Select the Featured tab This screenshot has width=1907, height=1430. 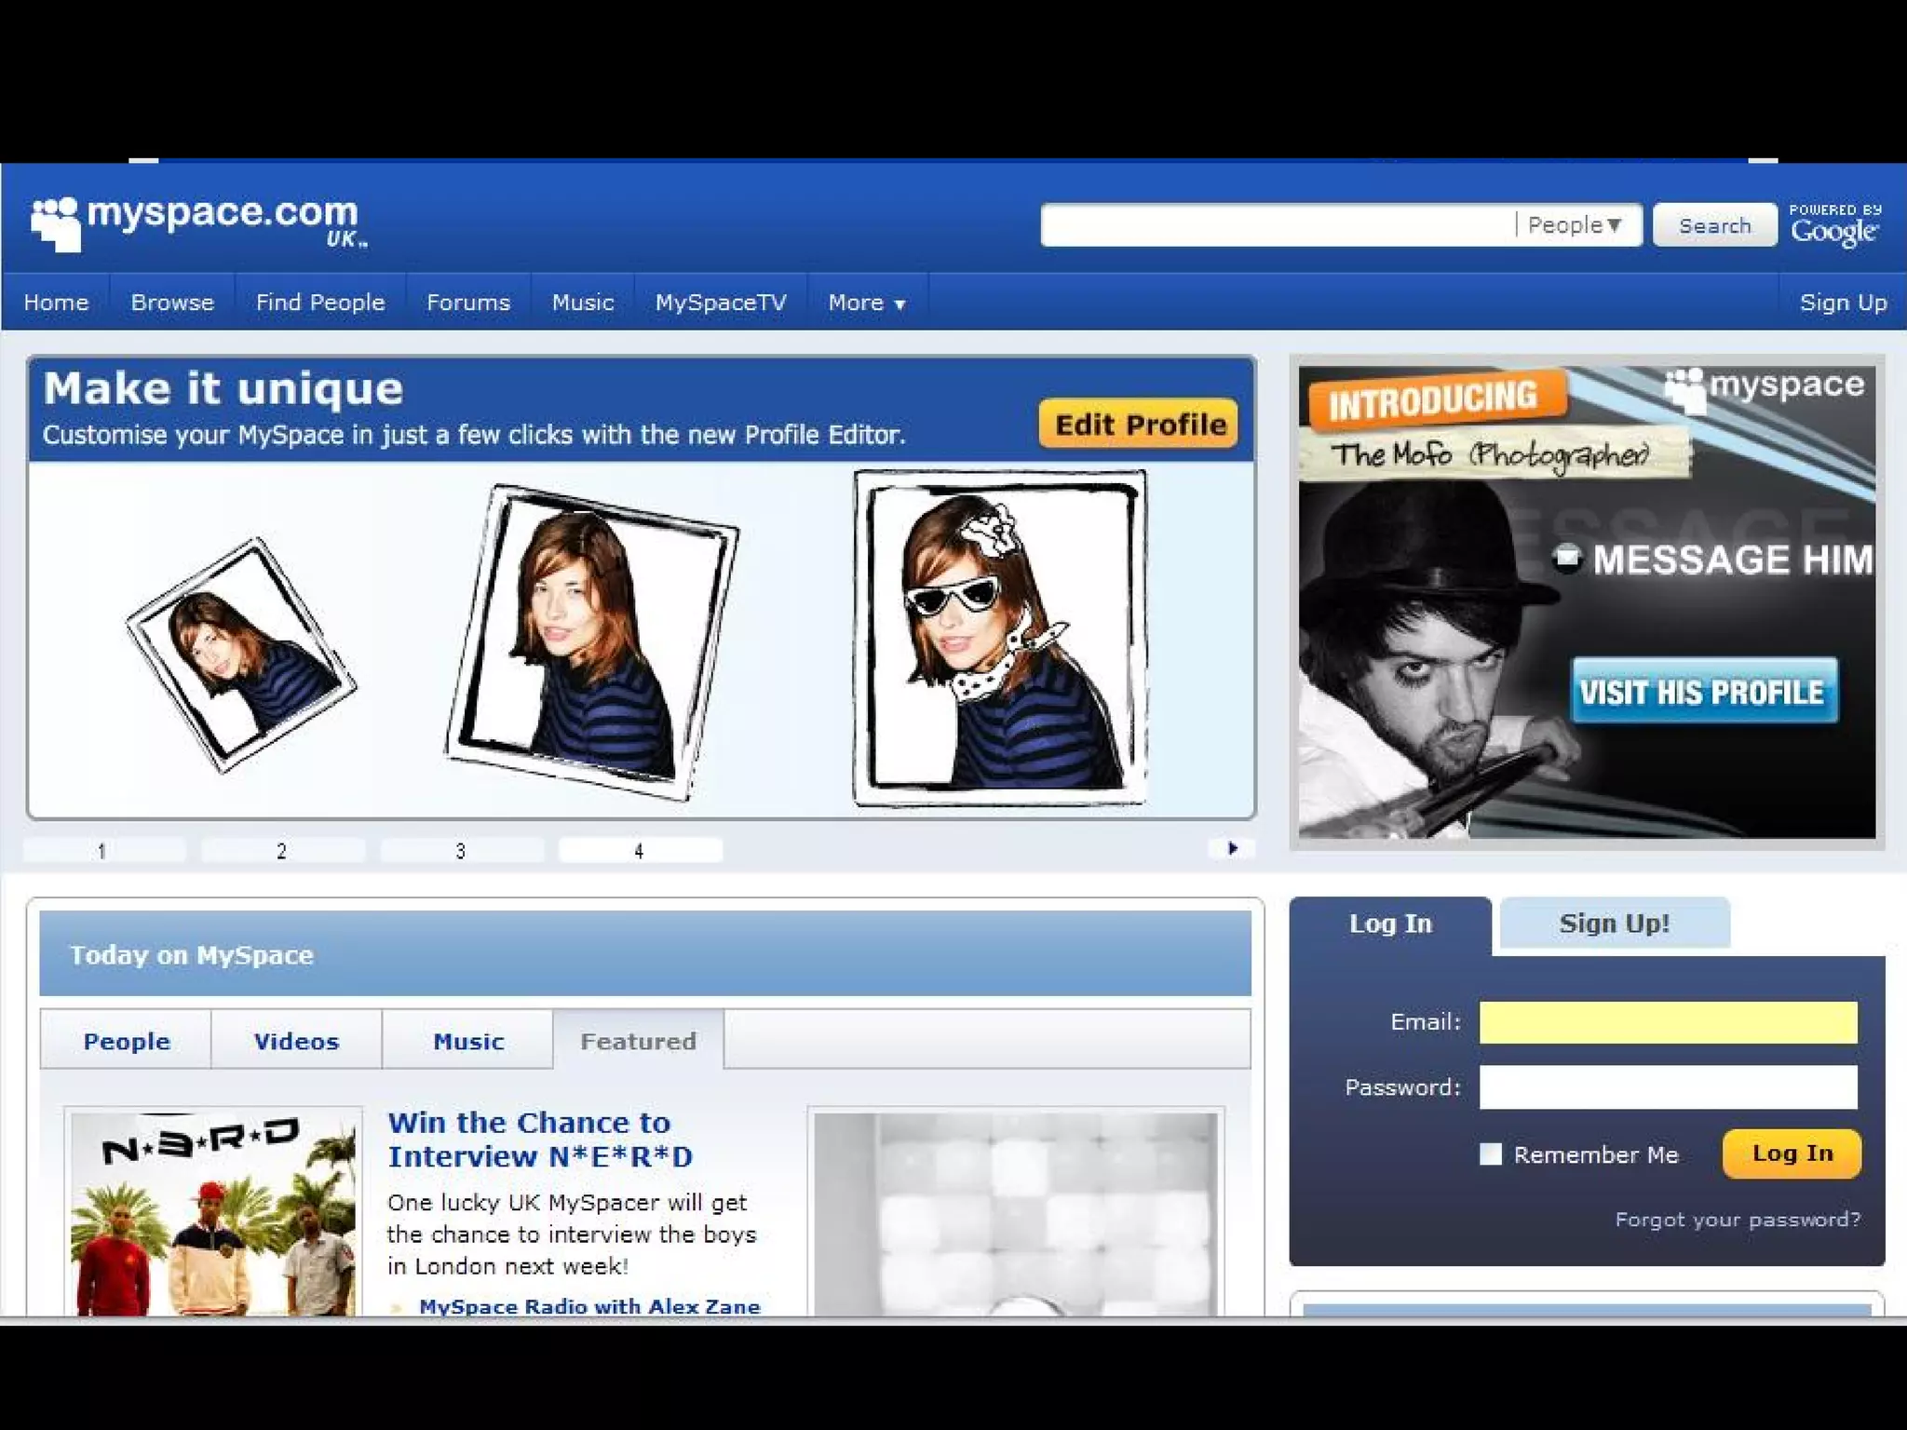638,1040
